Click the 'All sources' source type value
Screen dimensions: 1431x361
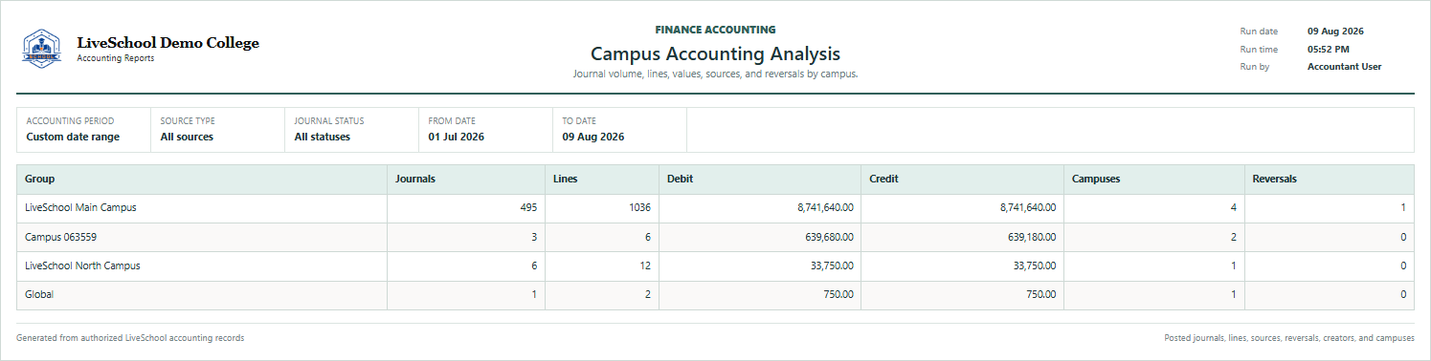click(x=187, y=137)
